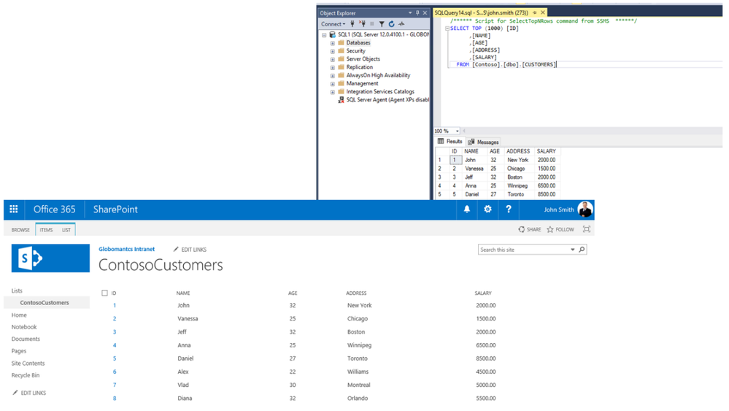Image resolution: width=729 pixels, height=411 pixels.
Task: Expand the Management node
Action: tap(333, 84)
